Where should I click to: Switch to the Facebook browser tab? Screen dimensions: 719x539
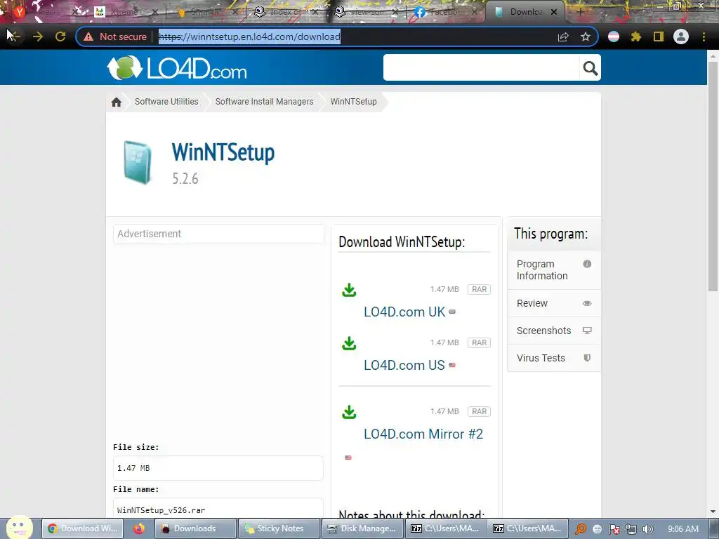tap(444, 12)
